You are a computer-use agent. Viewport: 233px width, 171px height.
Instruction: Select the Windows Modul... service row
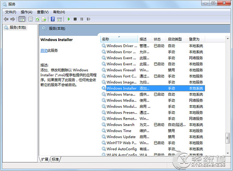coord(153,106)
